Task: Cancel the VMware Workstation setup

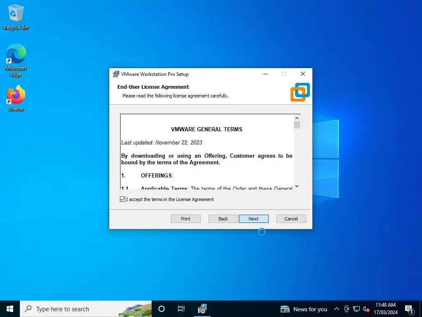Action: [291, 219]
